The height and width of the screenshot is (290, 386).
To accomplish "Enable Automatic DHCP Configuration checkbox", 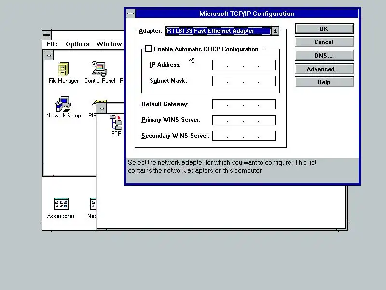I will click(148, 49).
